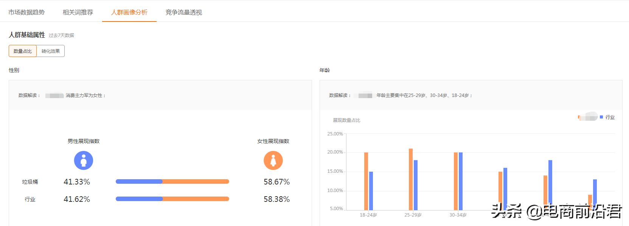Viewport: 629px width, 226px height.
Task: Select the blue industry bar for 25-29岁
Action: pos(416,185)
